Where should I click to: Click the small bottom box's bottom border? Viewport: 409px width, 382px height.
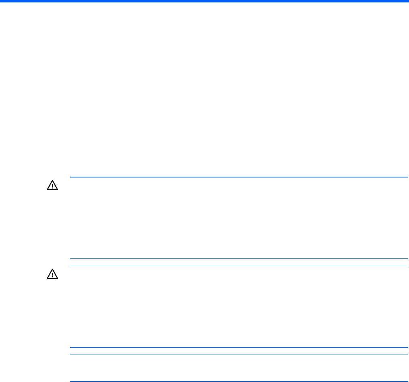[239, 381]
